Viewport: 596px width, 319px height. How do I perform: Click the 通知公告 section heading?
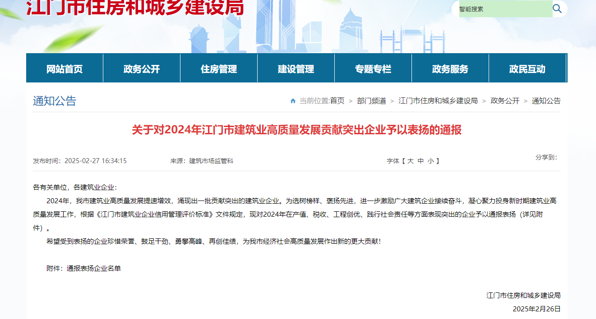tap(55, 101)
